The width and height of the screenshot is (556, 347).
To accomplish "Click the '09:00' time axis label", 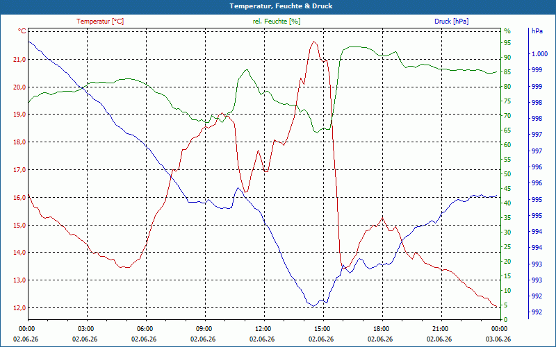I will 204,329.
